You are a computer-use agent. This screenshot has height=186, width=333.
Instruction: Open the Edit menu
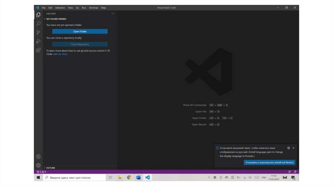click(x=50, y=8)
